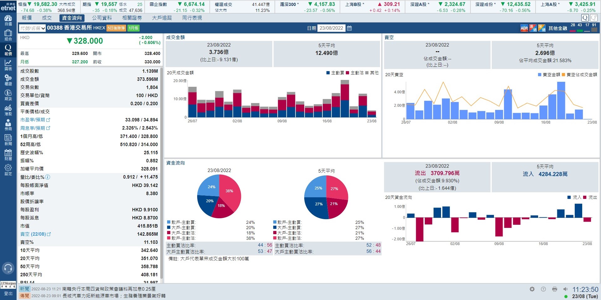Open the 財曆 calendar sidebar icon
The image size is (601, 300).
click(x=8, y=155)
